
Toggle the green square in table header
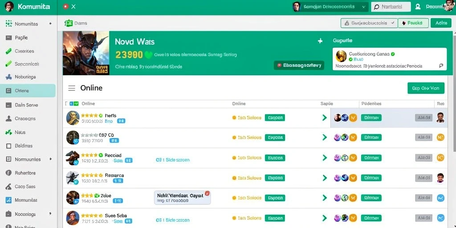pyautogui.click(x=76, y=103)
